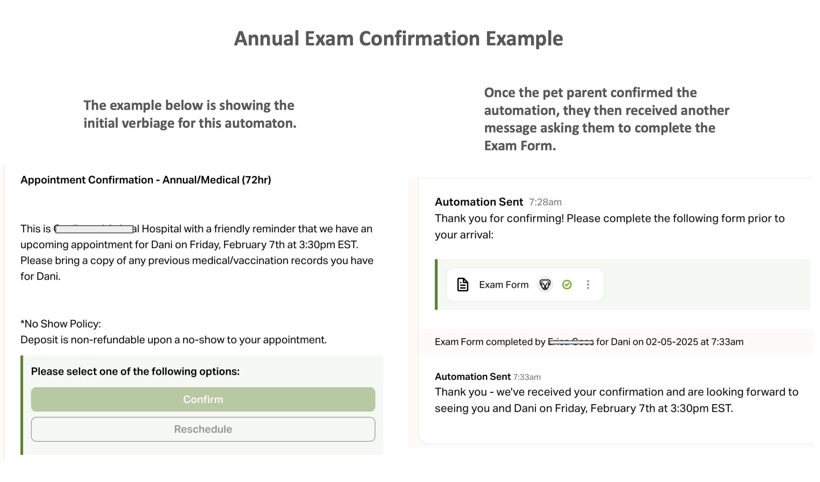Click the Exam Form completed status line
820x482 pixels.
pyautogui.click(x=589, y=342)
